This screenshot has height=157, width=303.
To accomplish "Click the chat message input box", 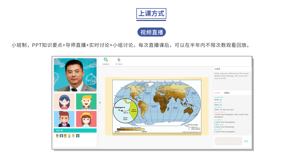I will 228,141.
